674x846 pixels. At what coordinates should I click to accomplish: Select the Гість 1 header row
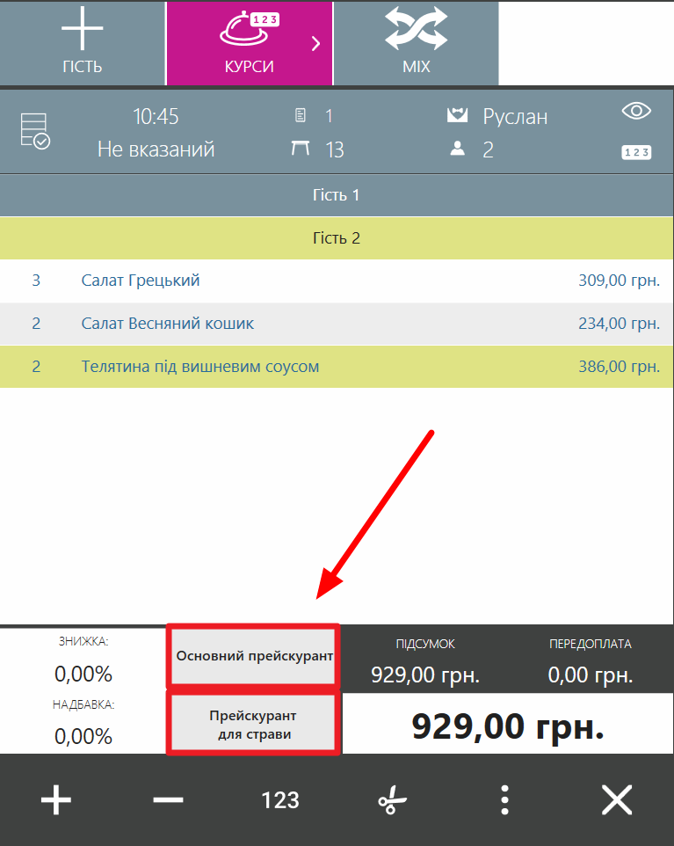click(x=337, y=194)
